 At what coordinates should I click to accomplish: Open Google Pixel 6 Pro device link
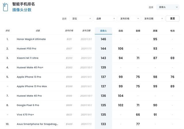pyautogui.click(x=28, y=105)
